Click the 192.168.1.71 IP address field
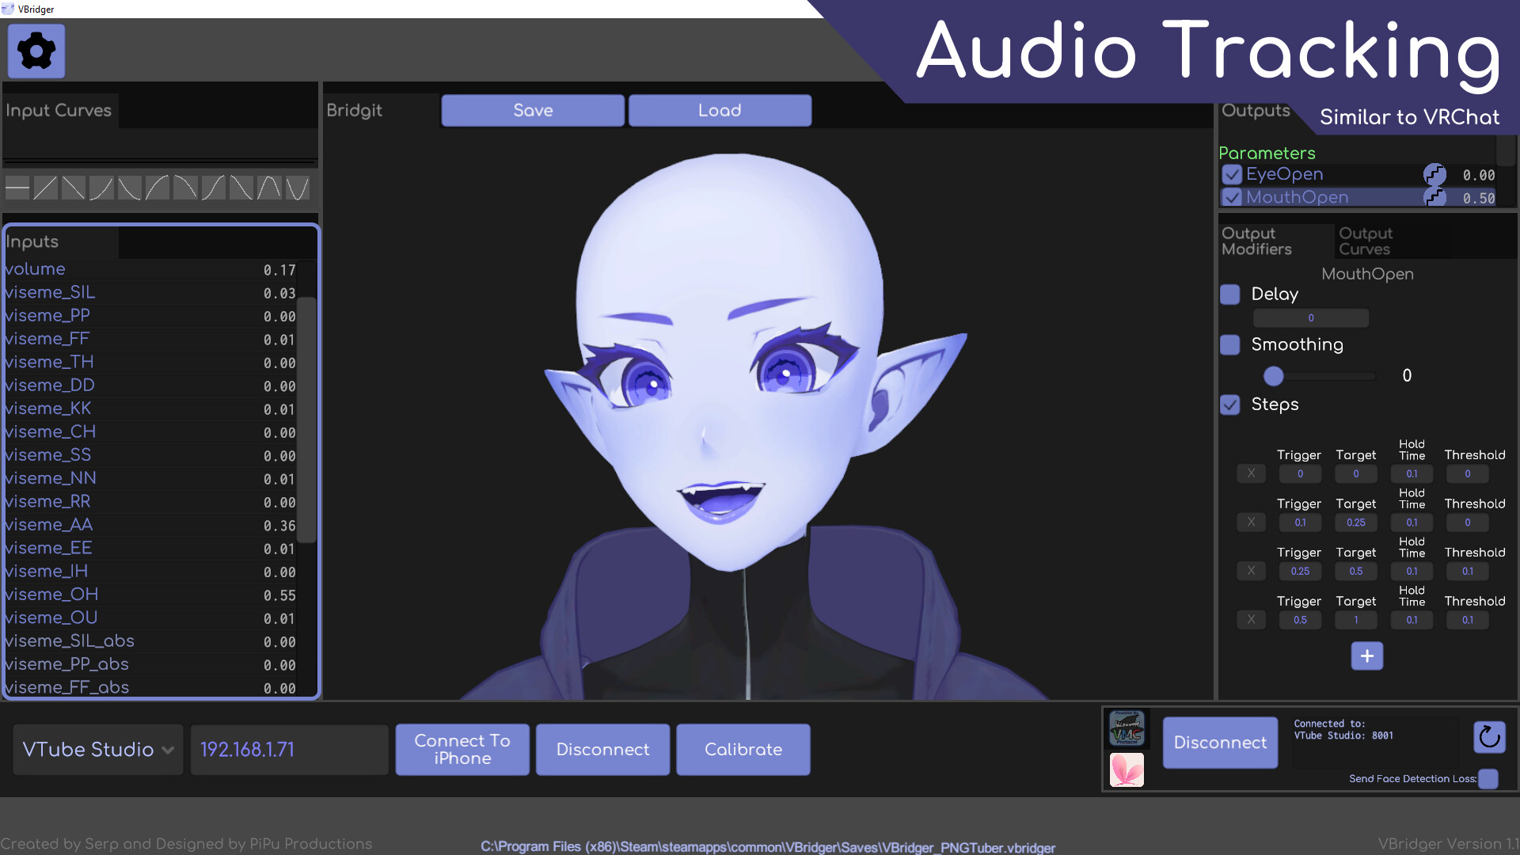This screenshot has height=855, width=1520. point(289,749)
